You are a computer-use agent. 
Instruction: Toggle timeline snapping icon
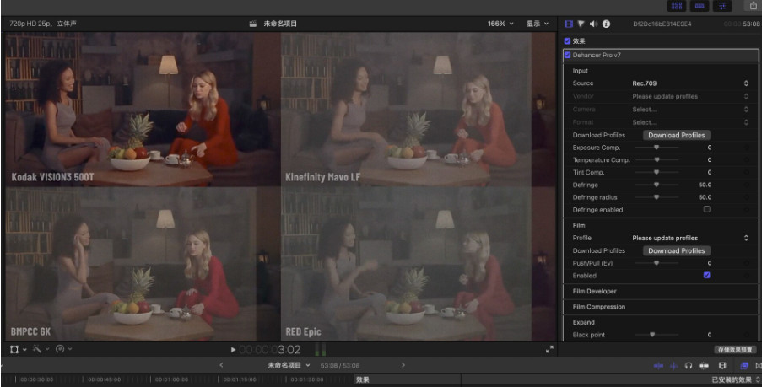(704, 366)
